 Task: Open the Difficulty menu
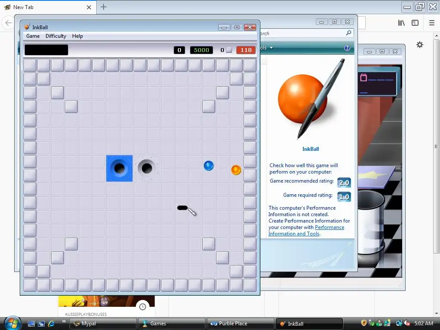click(56, 36)
